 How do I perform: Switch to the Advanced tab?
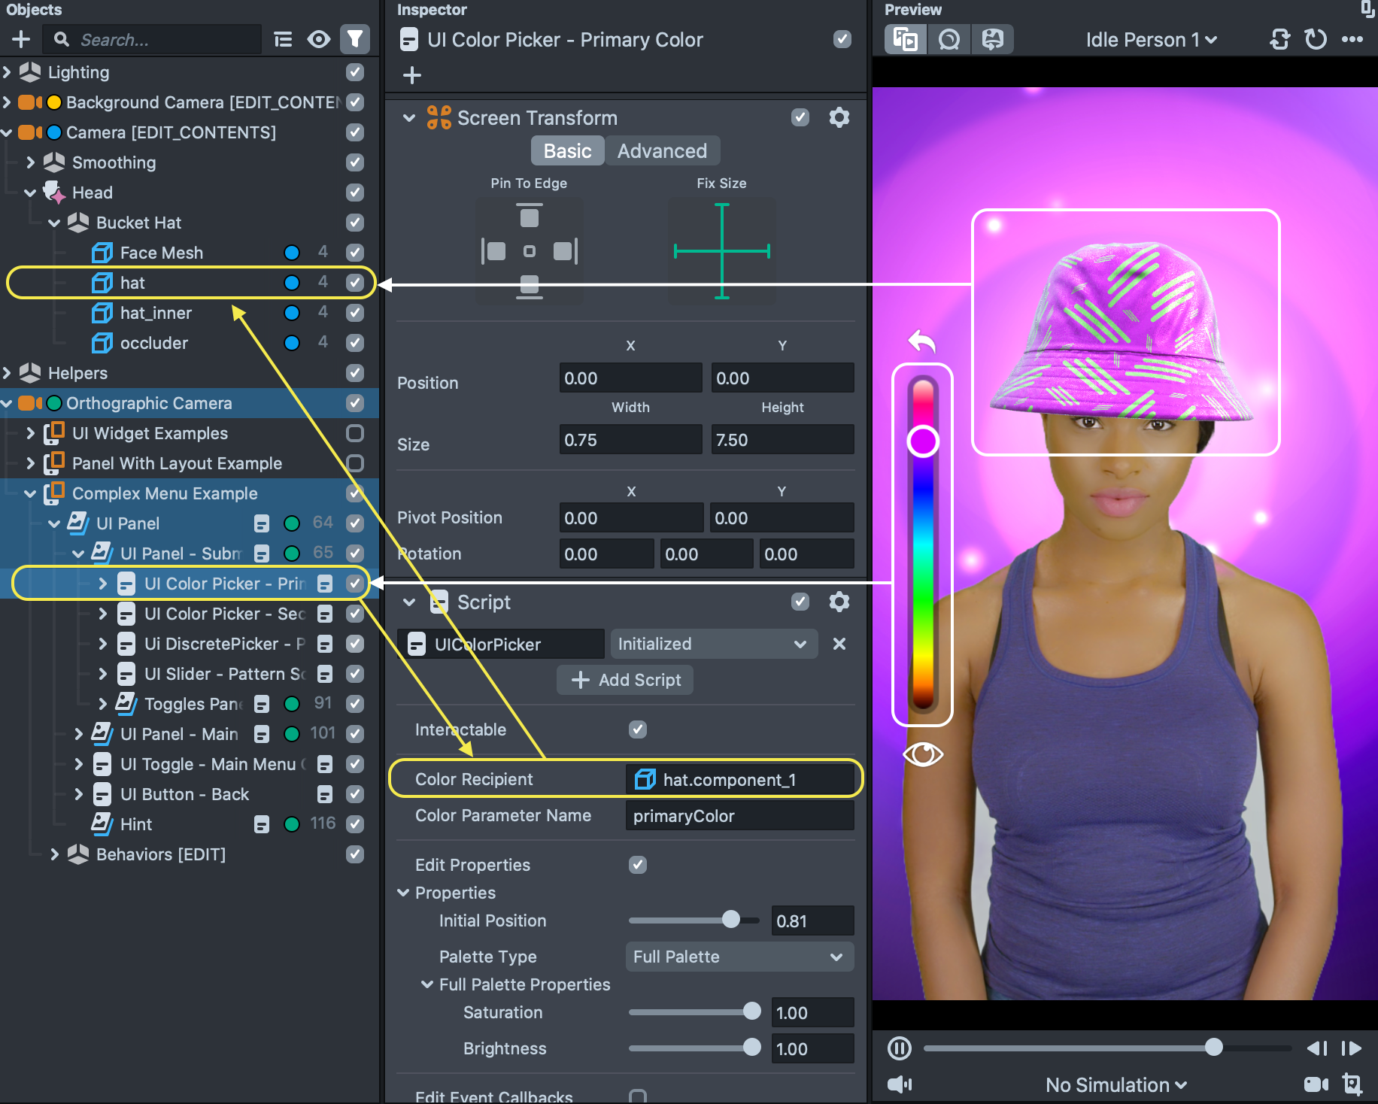click(662, 151)
